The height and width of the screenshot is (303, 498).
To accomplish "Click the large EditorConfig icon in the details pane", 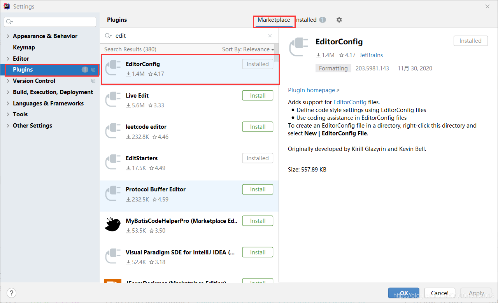I will click(299, 48).
